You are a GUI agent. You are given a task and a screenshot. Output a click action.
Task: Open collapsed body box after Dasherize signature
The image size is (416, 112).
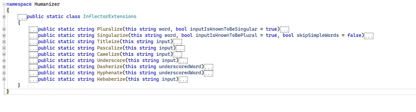[209, 67]
